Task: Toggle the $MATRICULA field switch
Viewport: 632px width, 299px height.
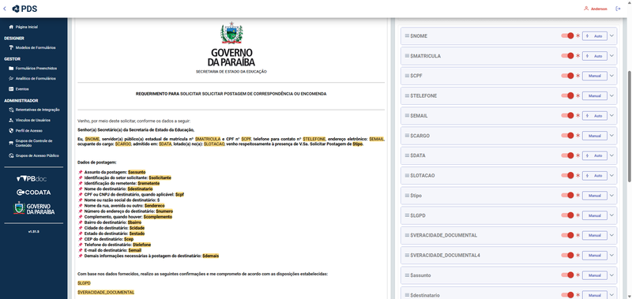Action: (567, 56)
